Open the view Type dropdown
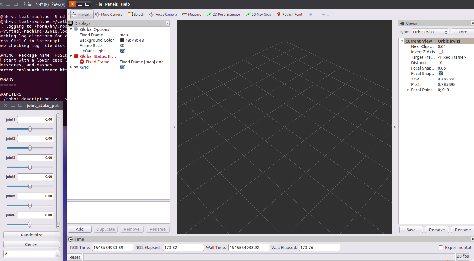Viewport: 474px width, 261px height. 430,32
